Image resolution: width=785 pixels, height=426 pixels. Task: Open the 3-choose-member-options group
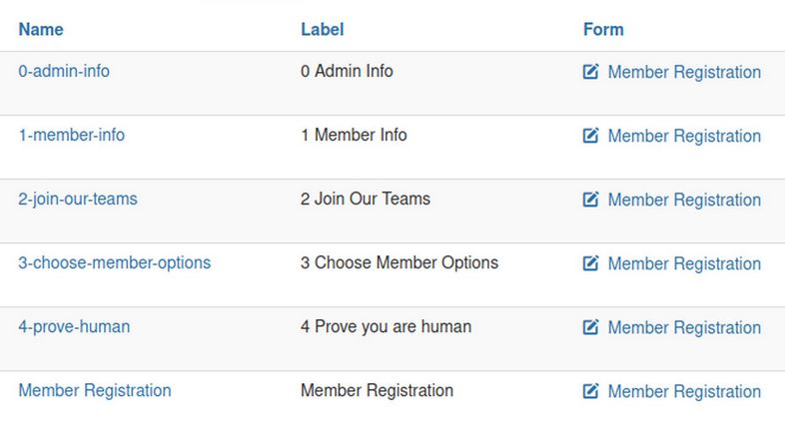click(x=115, y=262)
